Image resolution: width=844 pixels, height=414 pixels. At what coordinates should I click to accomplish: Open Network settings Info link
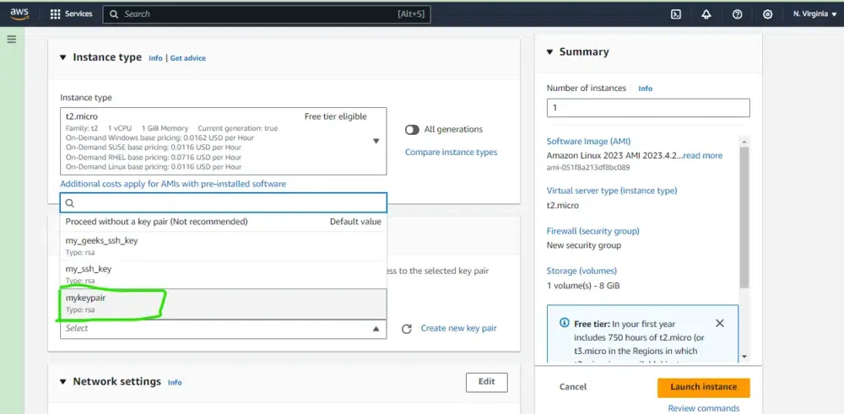click(x=175, y=382)
